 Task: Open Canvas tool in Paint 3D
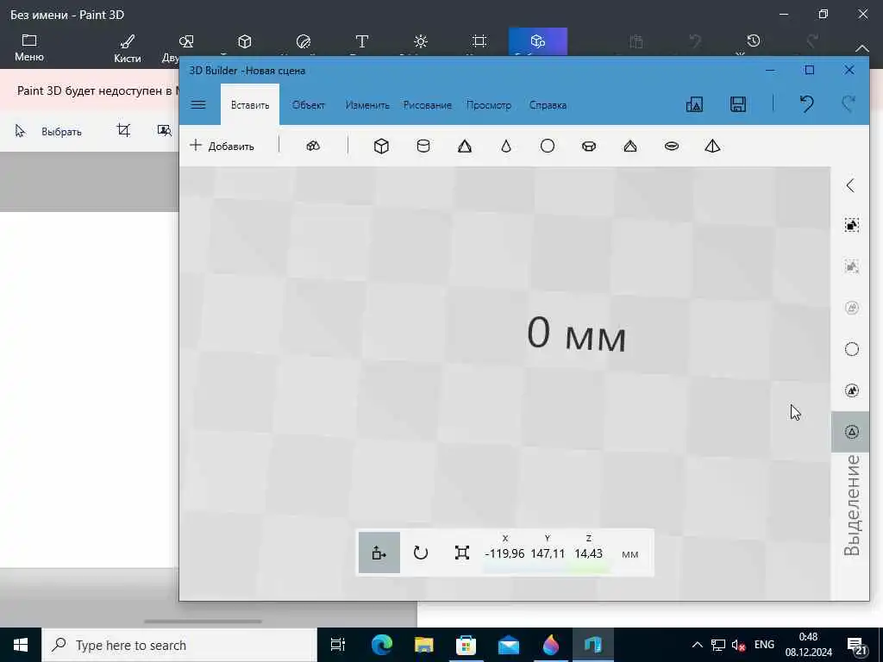click(x=479, y=41)
